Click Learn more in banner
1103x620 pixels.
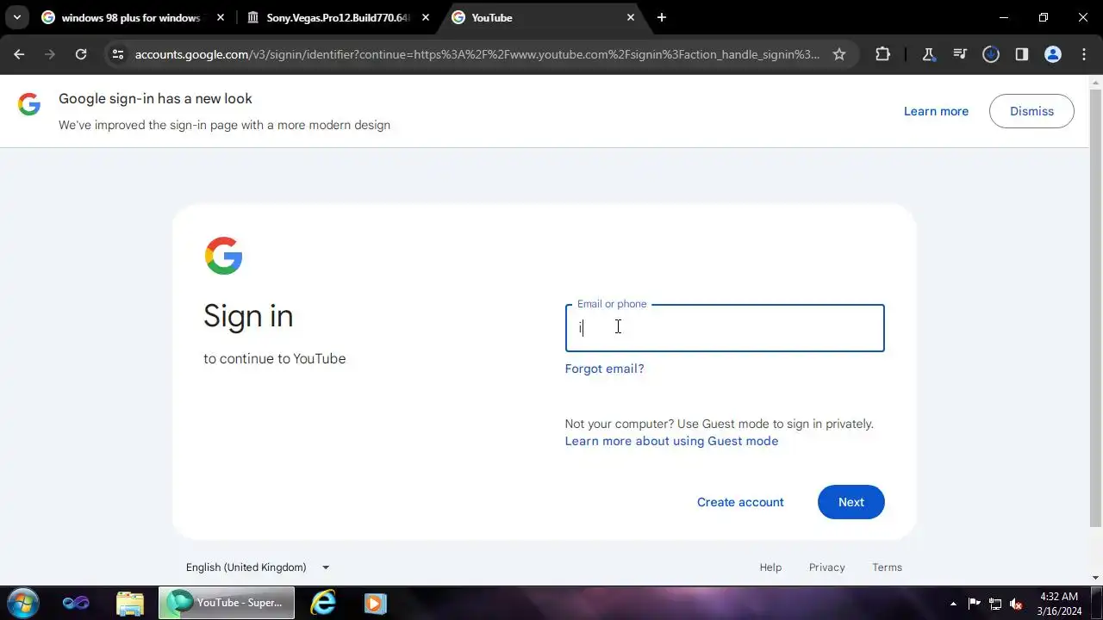click(x=936, y=111)
